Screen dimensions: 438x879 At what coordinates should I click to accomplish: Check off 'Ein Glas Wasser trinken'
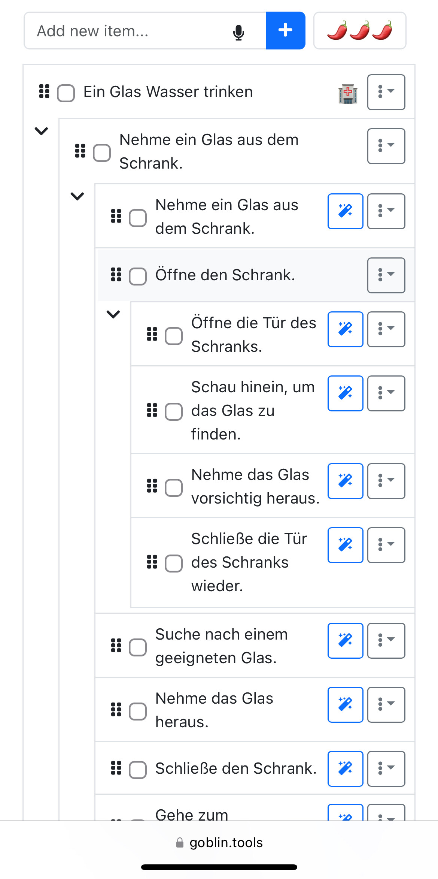(x=66, y=93)
